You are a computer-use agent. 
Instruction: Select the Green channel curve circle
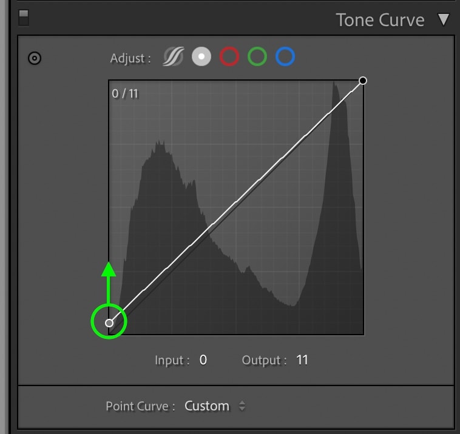(257, 56)
